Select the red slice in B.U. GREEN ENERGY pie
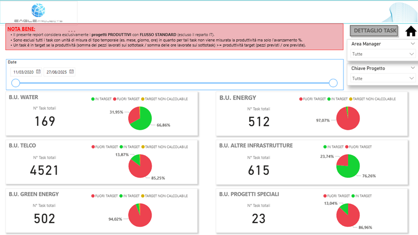 pos(141,216)
